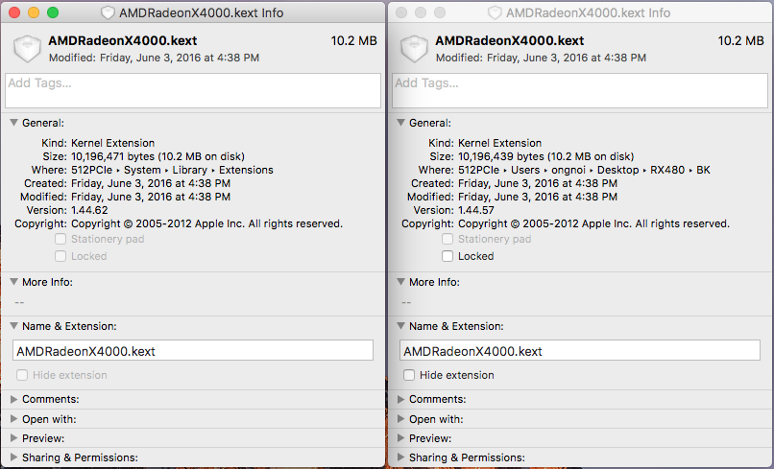The height and width of the screenshot is (469, 774).
Task: Click the file name field in left window
Action: point(193,351)
